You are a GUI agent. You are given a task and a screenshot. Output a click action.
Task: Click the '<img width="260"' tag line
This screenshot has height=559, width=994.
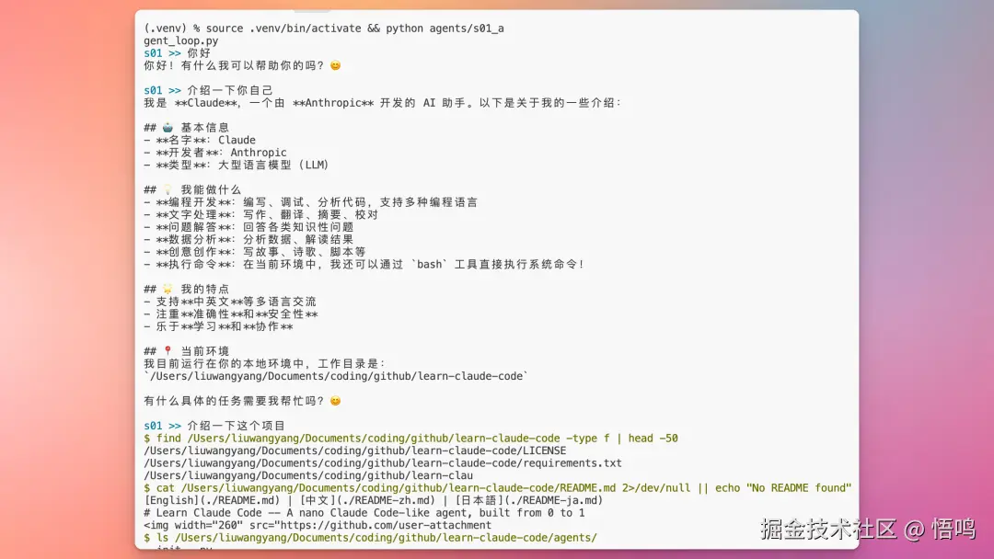318,526
